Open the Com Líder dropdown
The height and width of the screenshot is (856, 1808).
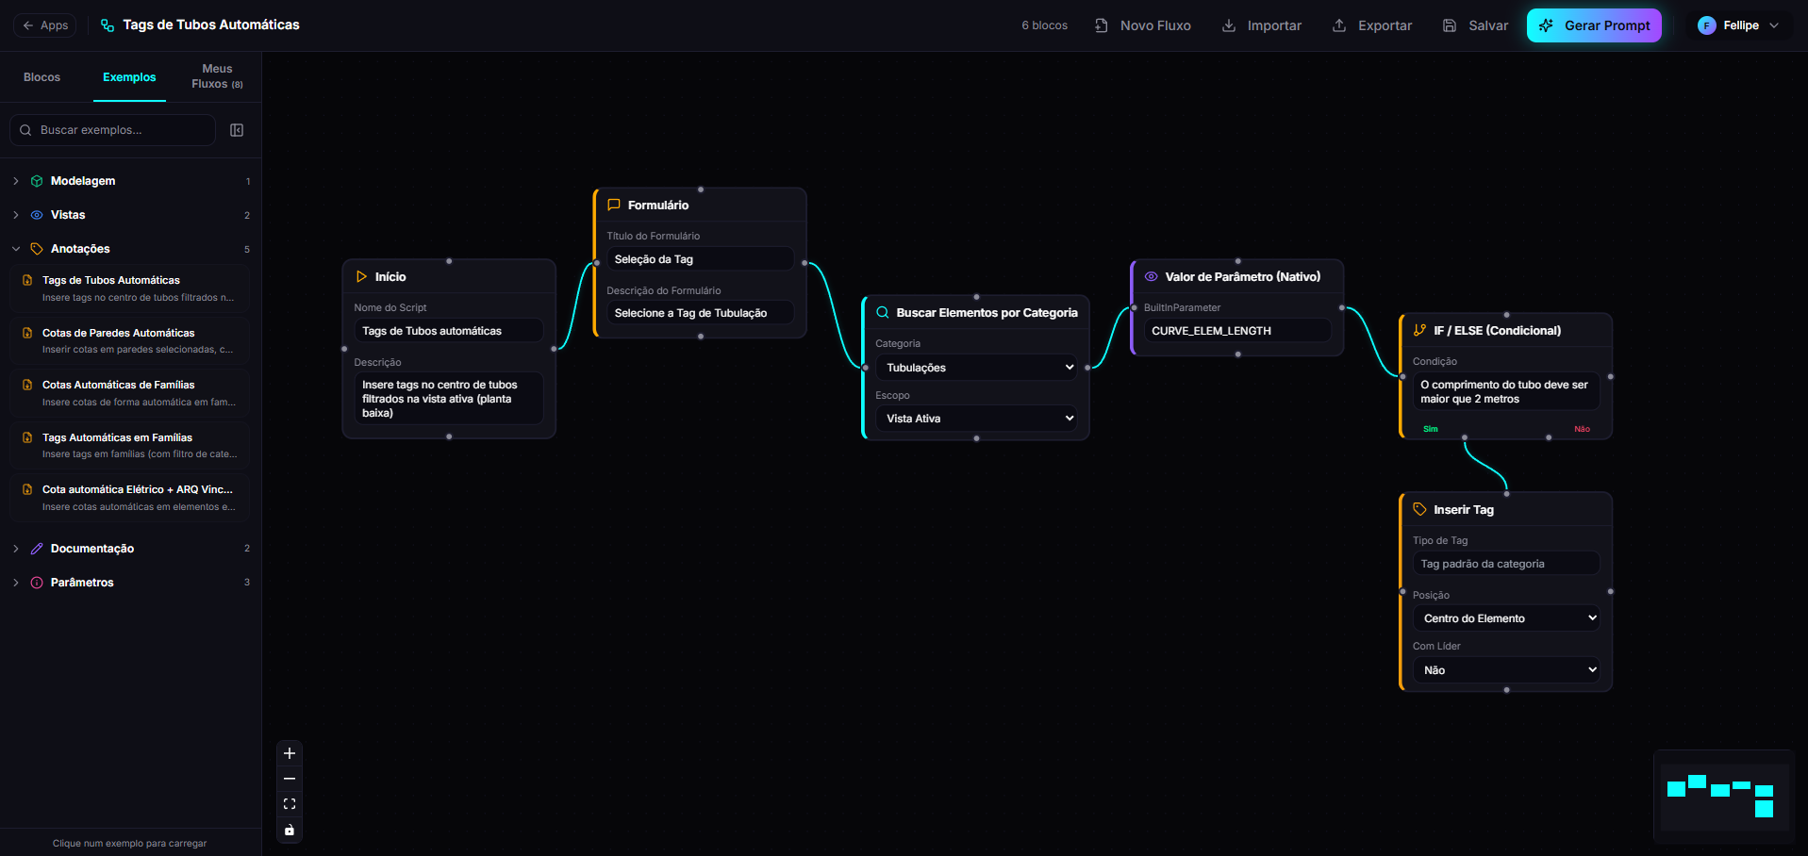tap(1506, 670)
